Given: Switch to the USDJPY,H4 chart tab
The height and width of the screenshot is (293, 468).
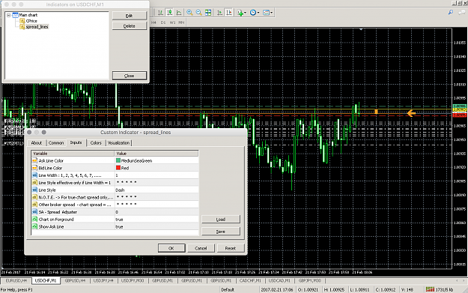Looking at the screenshot, I should tap(103, 281).
